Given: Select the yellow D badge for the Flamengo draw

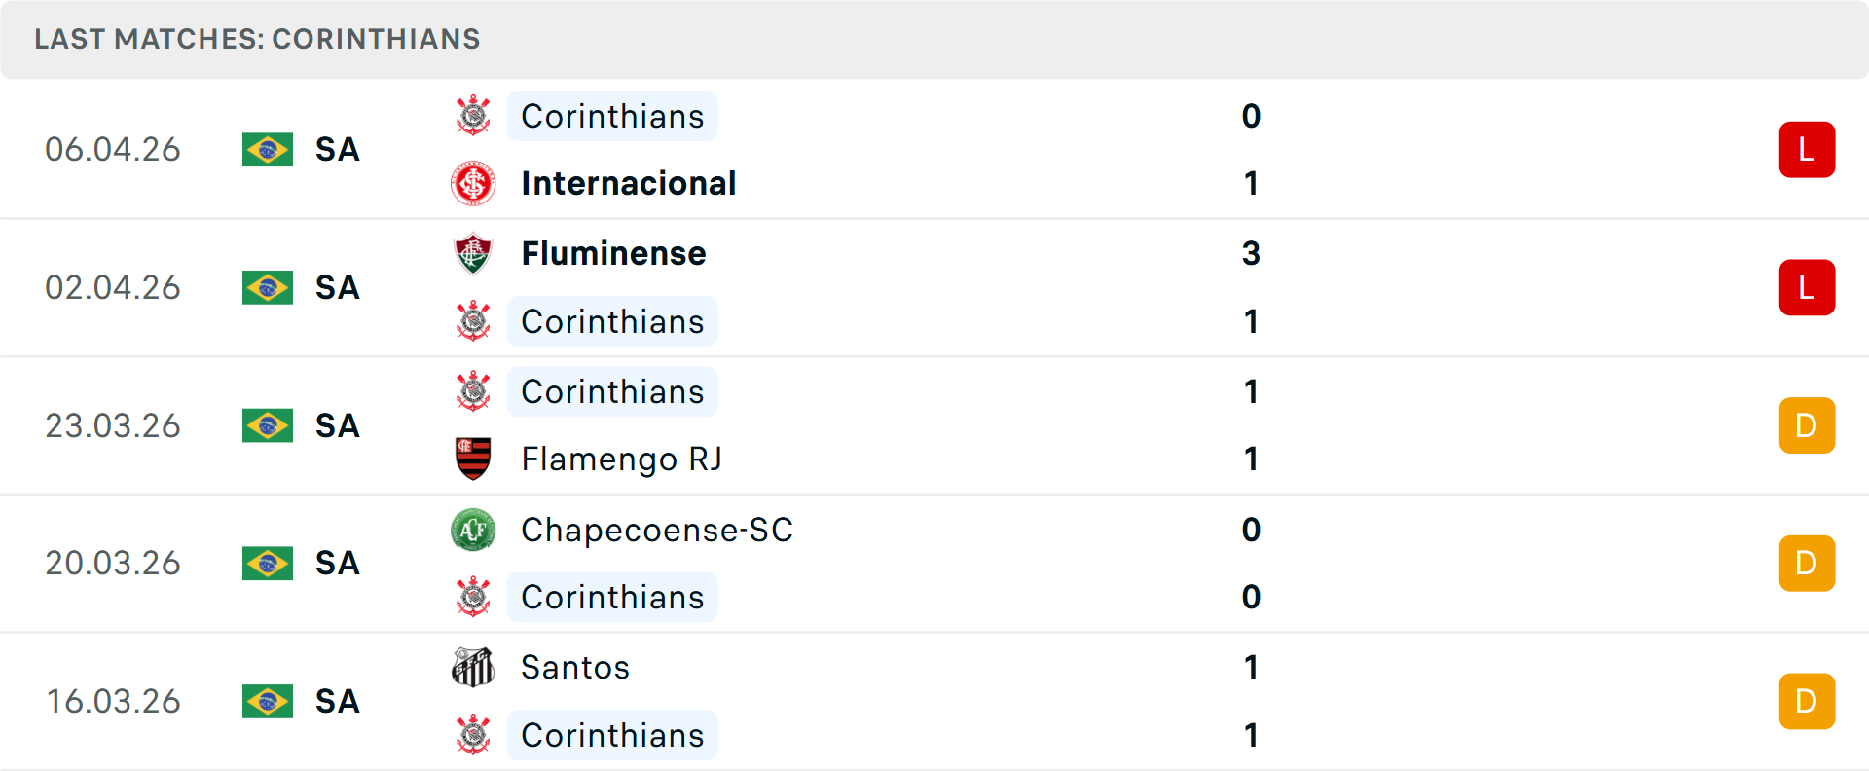Looking at the screenshot, I should [x=1808, y=425].
